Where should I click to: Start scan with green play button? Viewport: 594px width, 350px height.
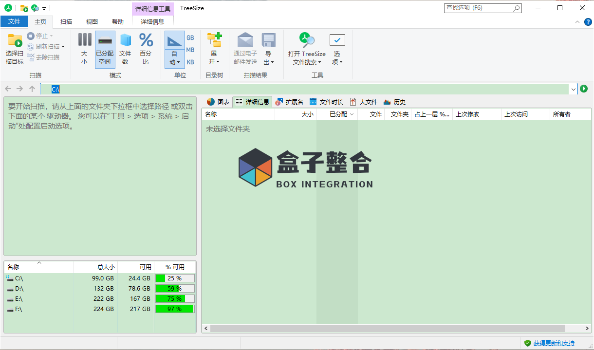[584, 89]
